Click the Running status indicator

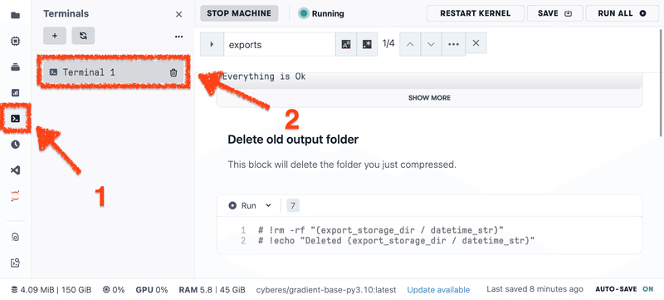321,13
